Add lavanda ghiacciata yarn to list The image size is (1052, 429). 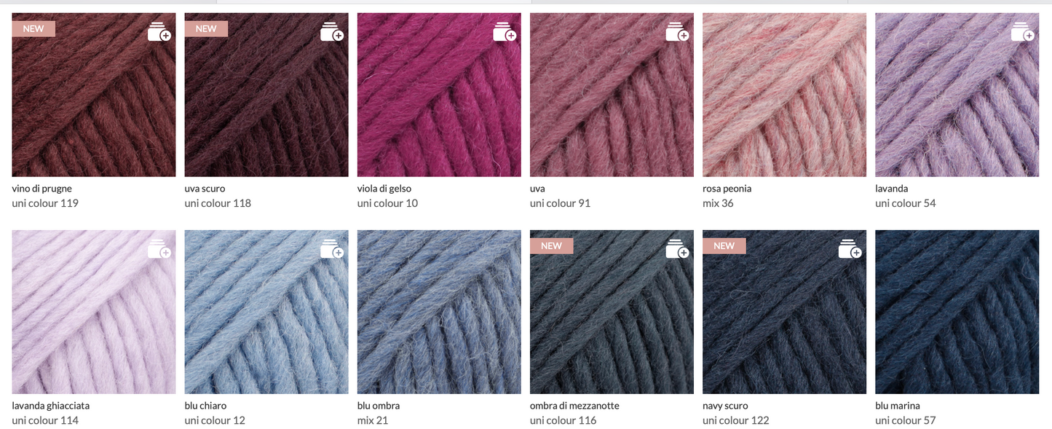(159, 249)
